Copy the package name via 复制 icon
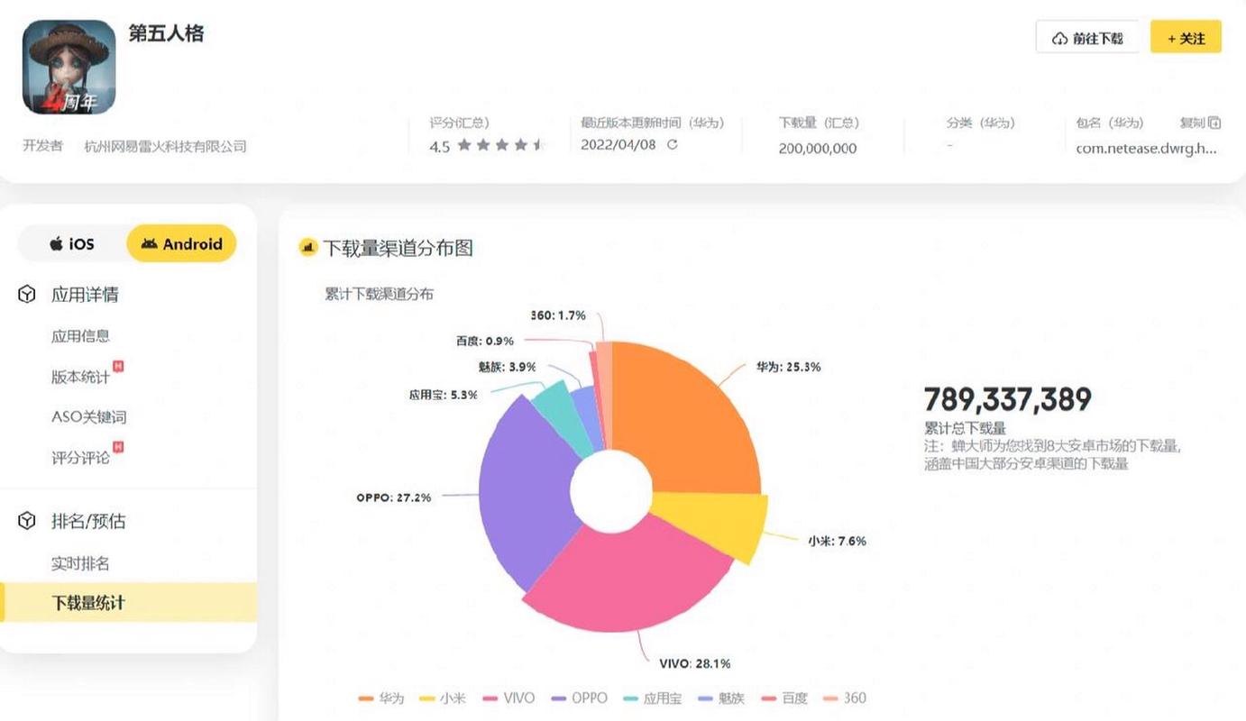 click(1214, 123)
